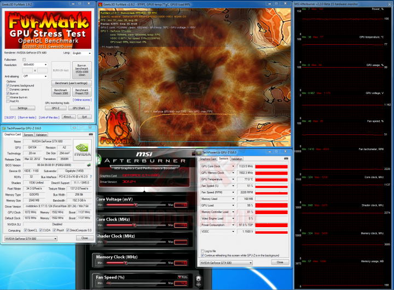Open Validation tab in right GPU-Z window
The image size is (394, 290).
coord(236,159)
